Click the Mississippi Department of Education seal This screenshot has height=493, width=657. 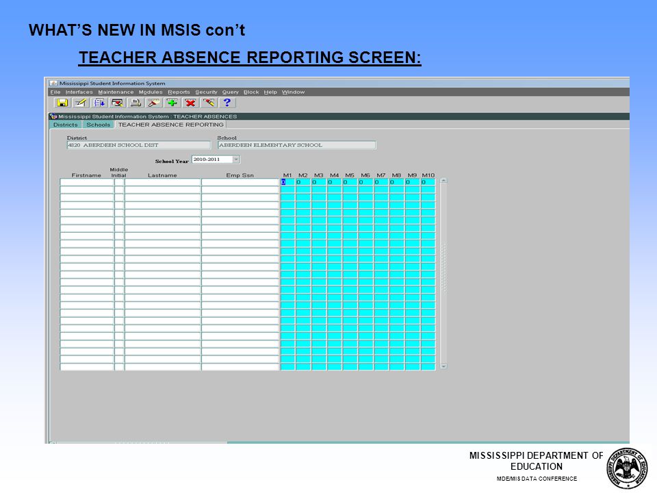tap(628, 468)
